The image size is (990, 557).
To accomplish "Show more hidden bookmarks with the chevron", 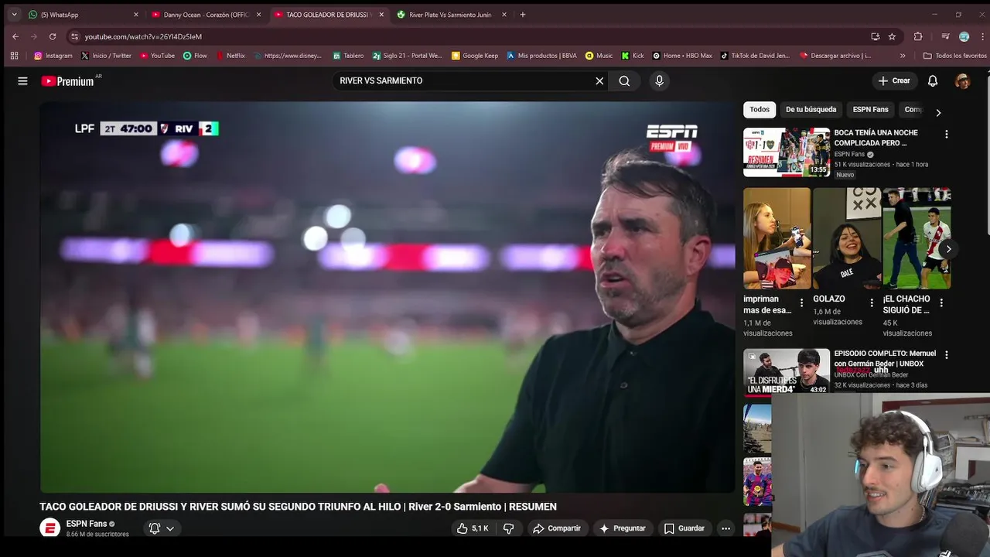I will (x=903, y=56).
